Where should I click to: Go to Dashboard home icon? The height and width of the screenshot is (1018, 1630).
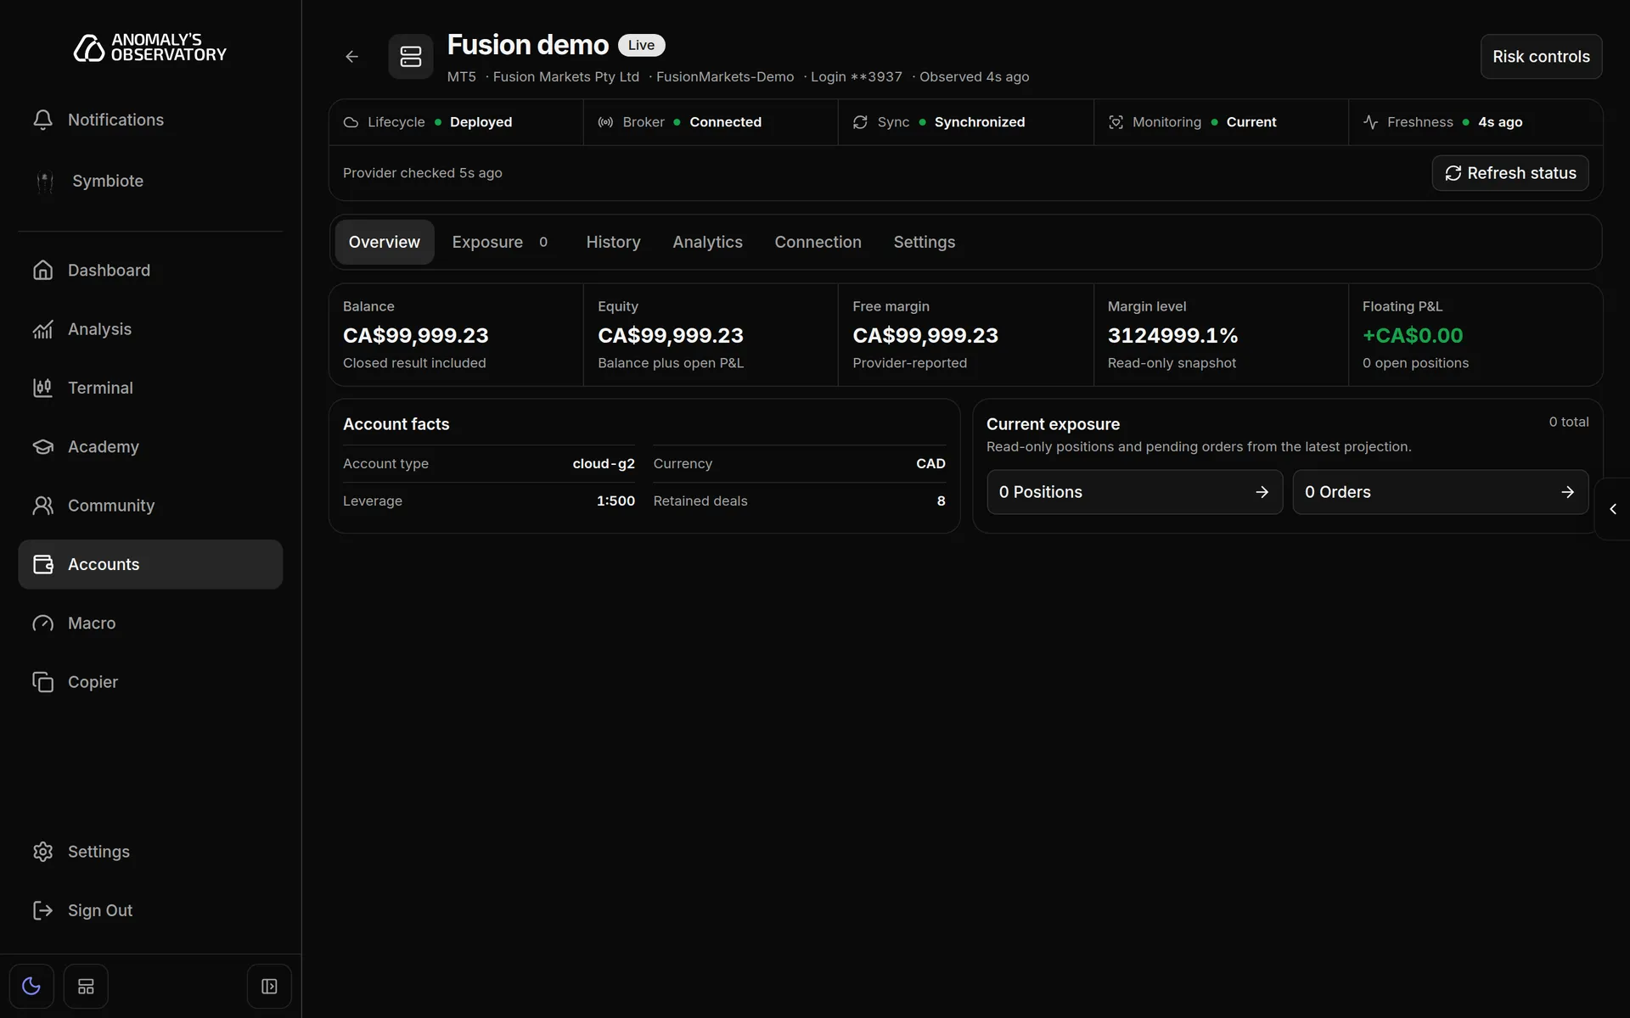point(42,270)
